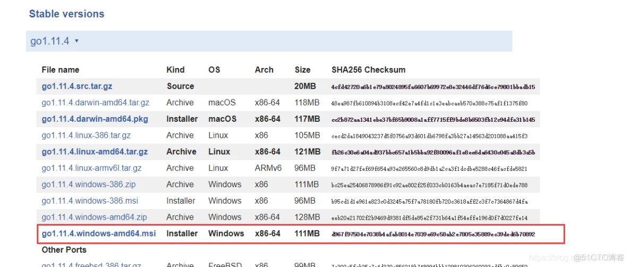
Task: Download go1.11.4.darwin-amd64.tar.gz
Action: click(x=96, y=103)
